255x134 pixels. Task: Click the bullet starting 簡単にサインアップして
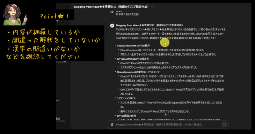155,111
